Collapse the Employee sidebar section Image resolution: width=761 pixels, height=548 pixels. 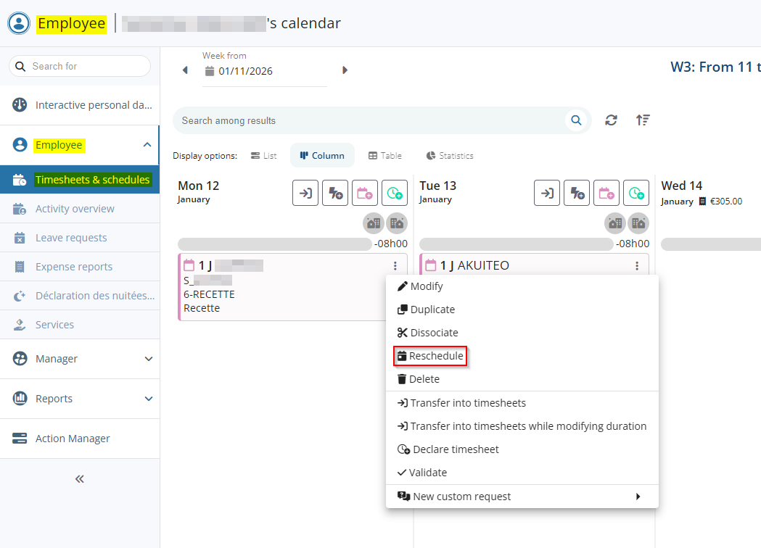pos(147,145)
